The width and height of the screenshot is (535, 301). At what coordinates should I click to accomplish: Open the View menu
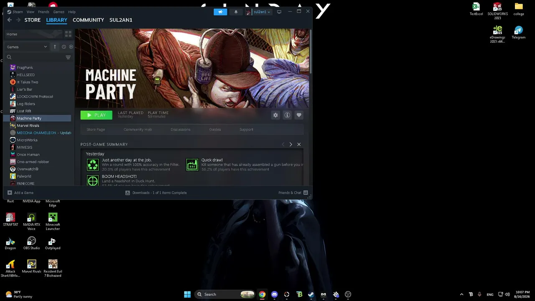[x=31, y=12]
